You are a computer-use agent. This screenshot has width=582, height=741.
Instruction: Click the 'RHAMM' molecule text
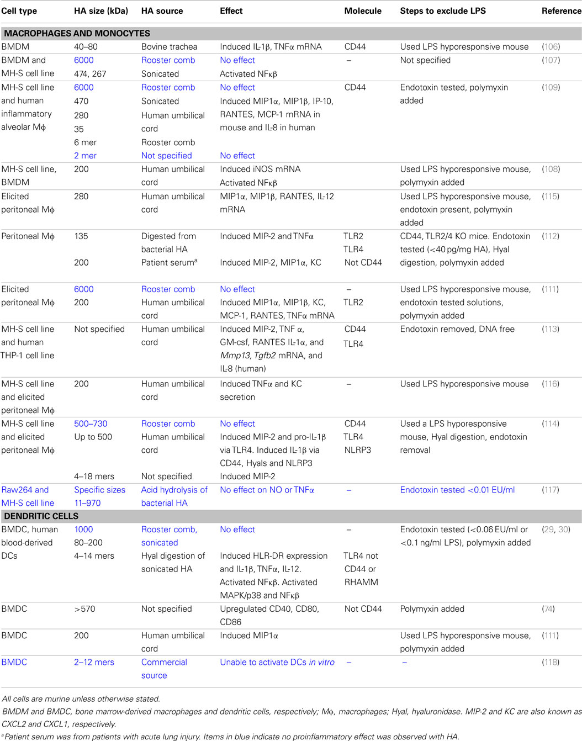point(361,582)
